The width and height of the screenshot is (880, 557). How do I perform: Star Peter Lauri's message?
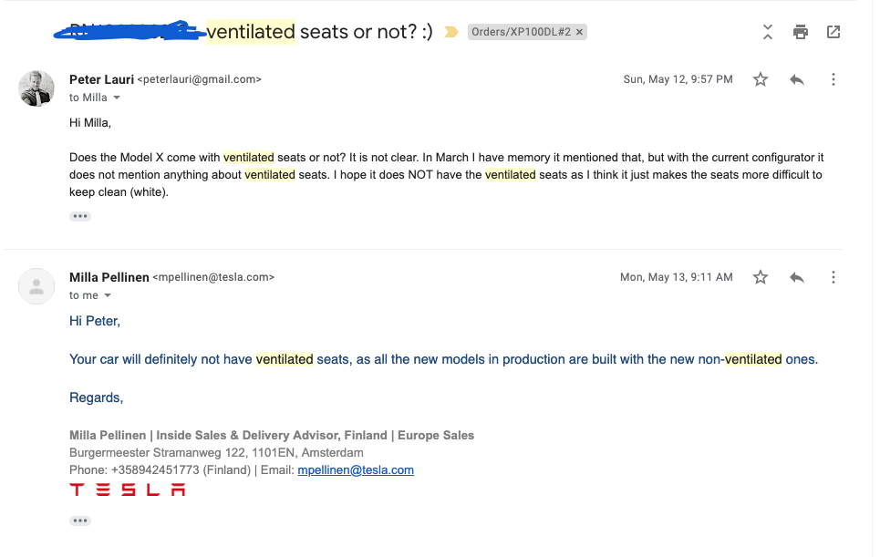[761, 79]
